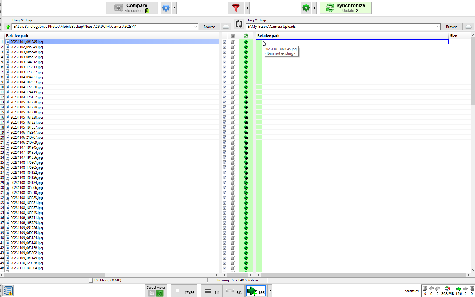Add a folder pair with green plus
This screenshot has width=475, height=297.
[x=8, y=27]
